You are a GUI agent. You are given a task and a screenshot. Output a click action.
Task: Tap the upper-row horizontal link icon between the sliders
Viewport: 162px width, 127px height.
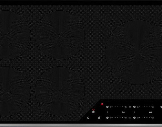130,107
